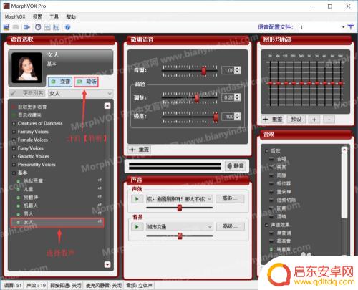Click the green icon beside 地狱恶魔 voice
This screenshot has height=290, width=358.
tap(18, 181)
